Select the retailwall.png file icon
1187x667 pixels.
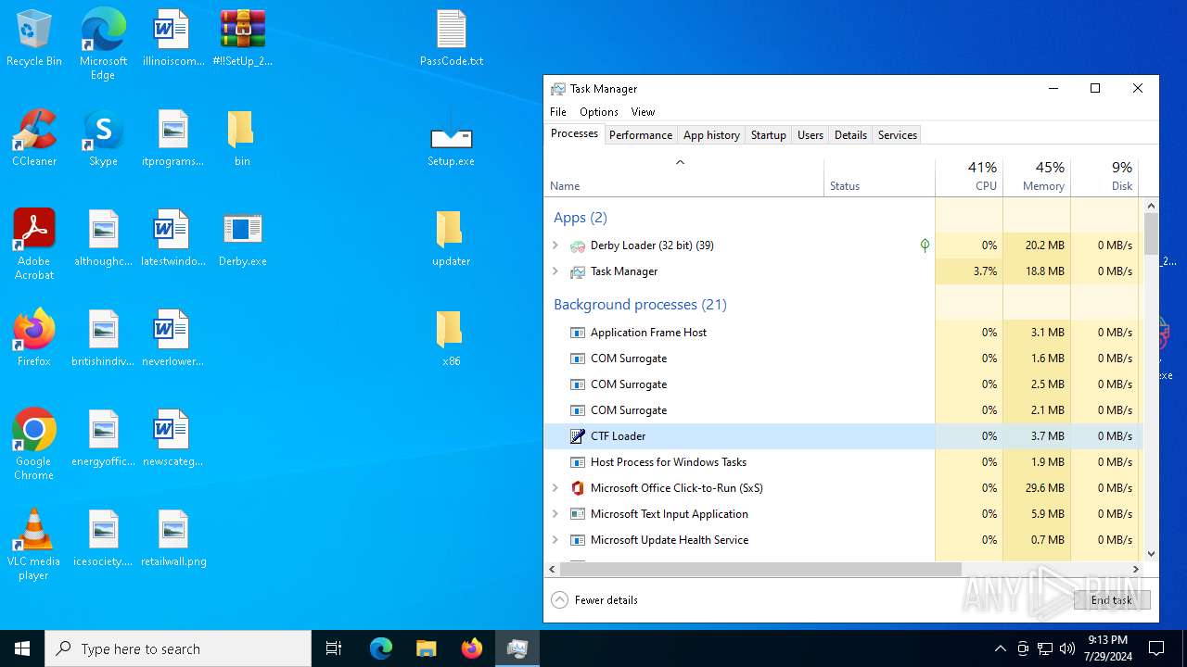click(173, 539)
